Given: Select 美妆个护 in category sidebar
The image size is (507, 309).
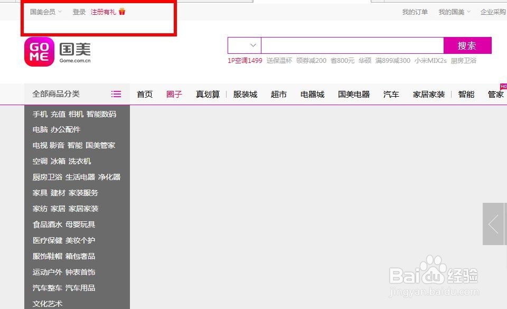Looking at the screenshot, I should click(80, 240).
